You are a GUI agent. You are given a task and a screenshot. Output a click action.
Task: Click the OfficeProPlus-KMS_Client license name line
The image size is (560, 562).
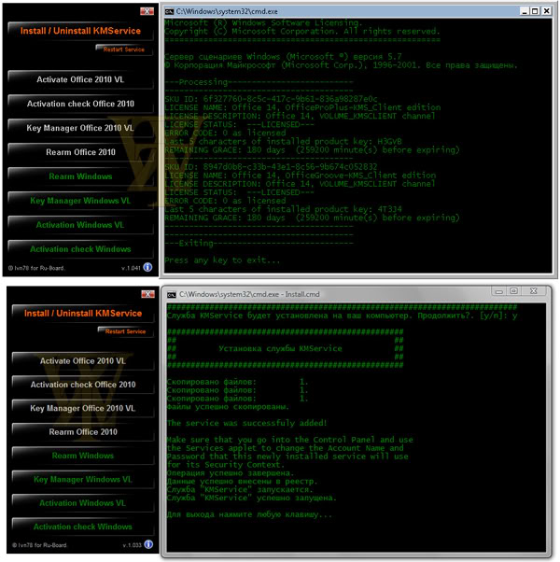[302, 107]
